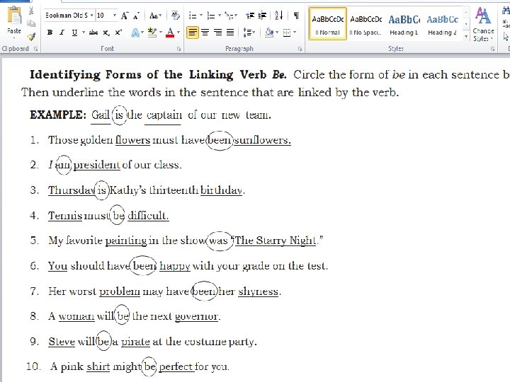
Task: Open the font size dropdown
Action: (115, 16)
